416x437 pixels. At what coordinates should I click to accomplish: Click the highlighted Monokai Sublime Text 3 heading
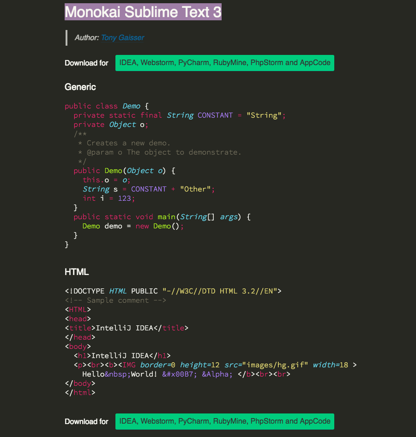pos(143,12)
